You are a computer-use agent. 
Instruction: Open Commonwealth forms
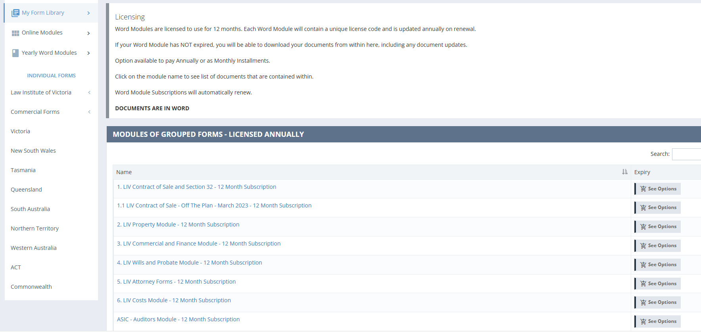31,287
